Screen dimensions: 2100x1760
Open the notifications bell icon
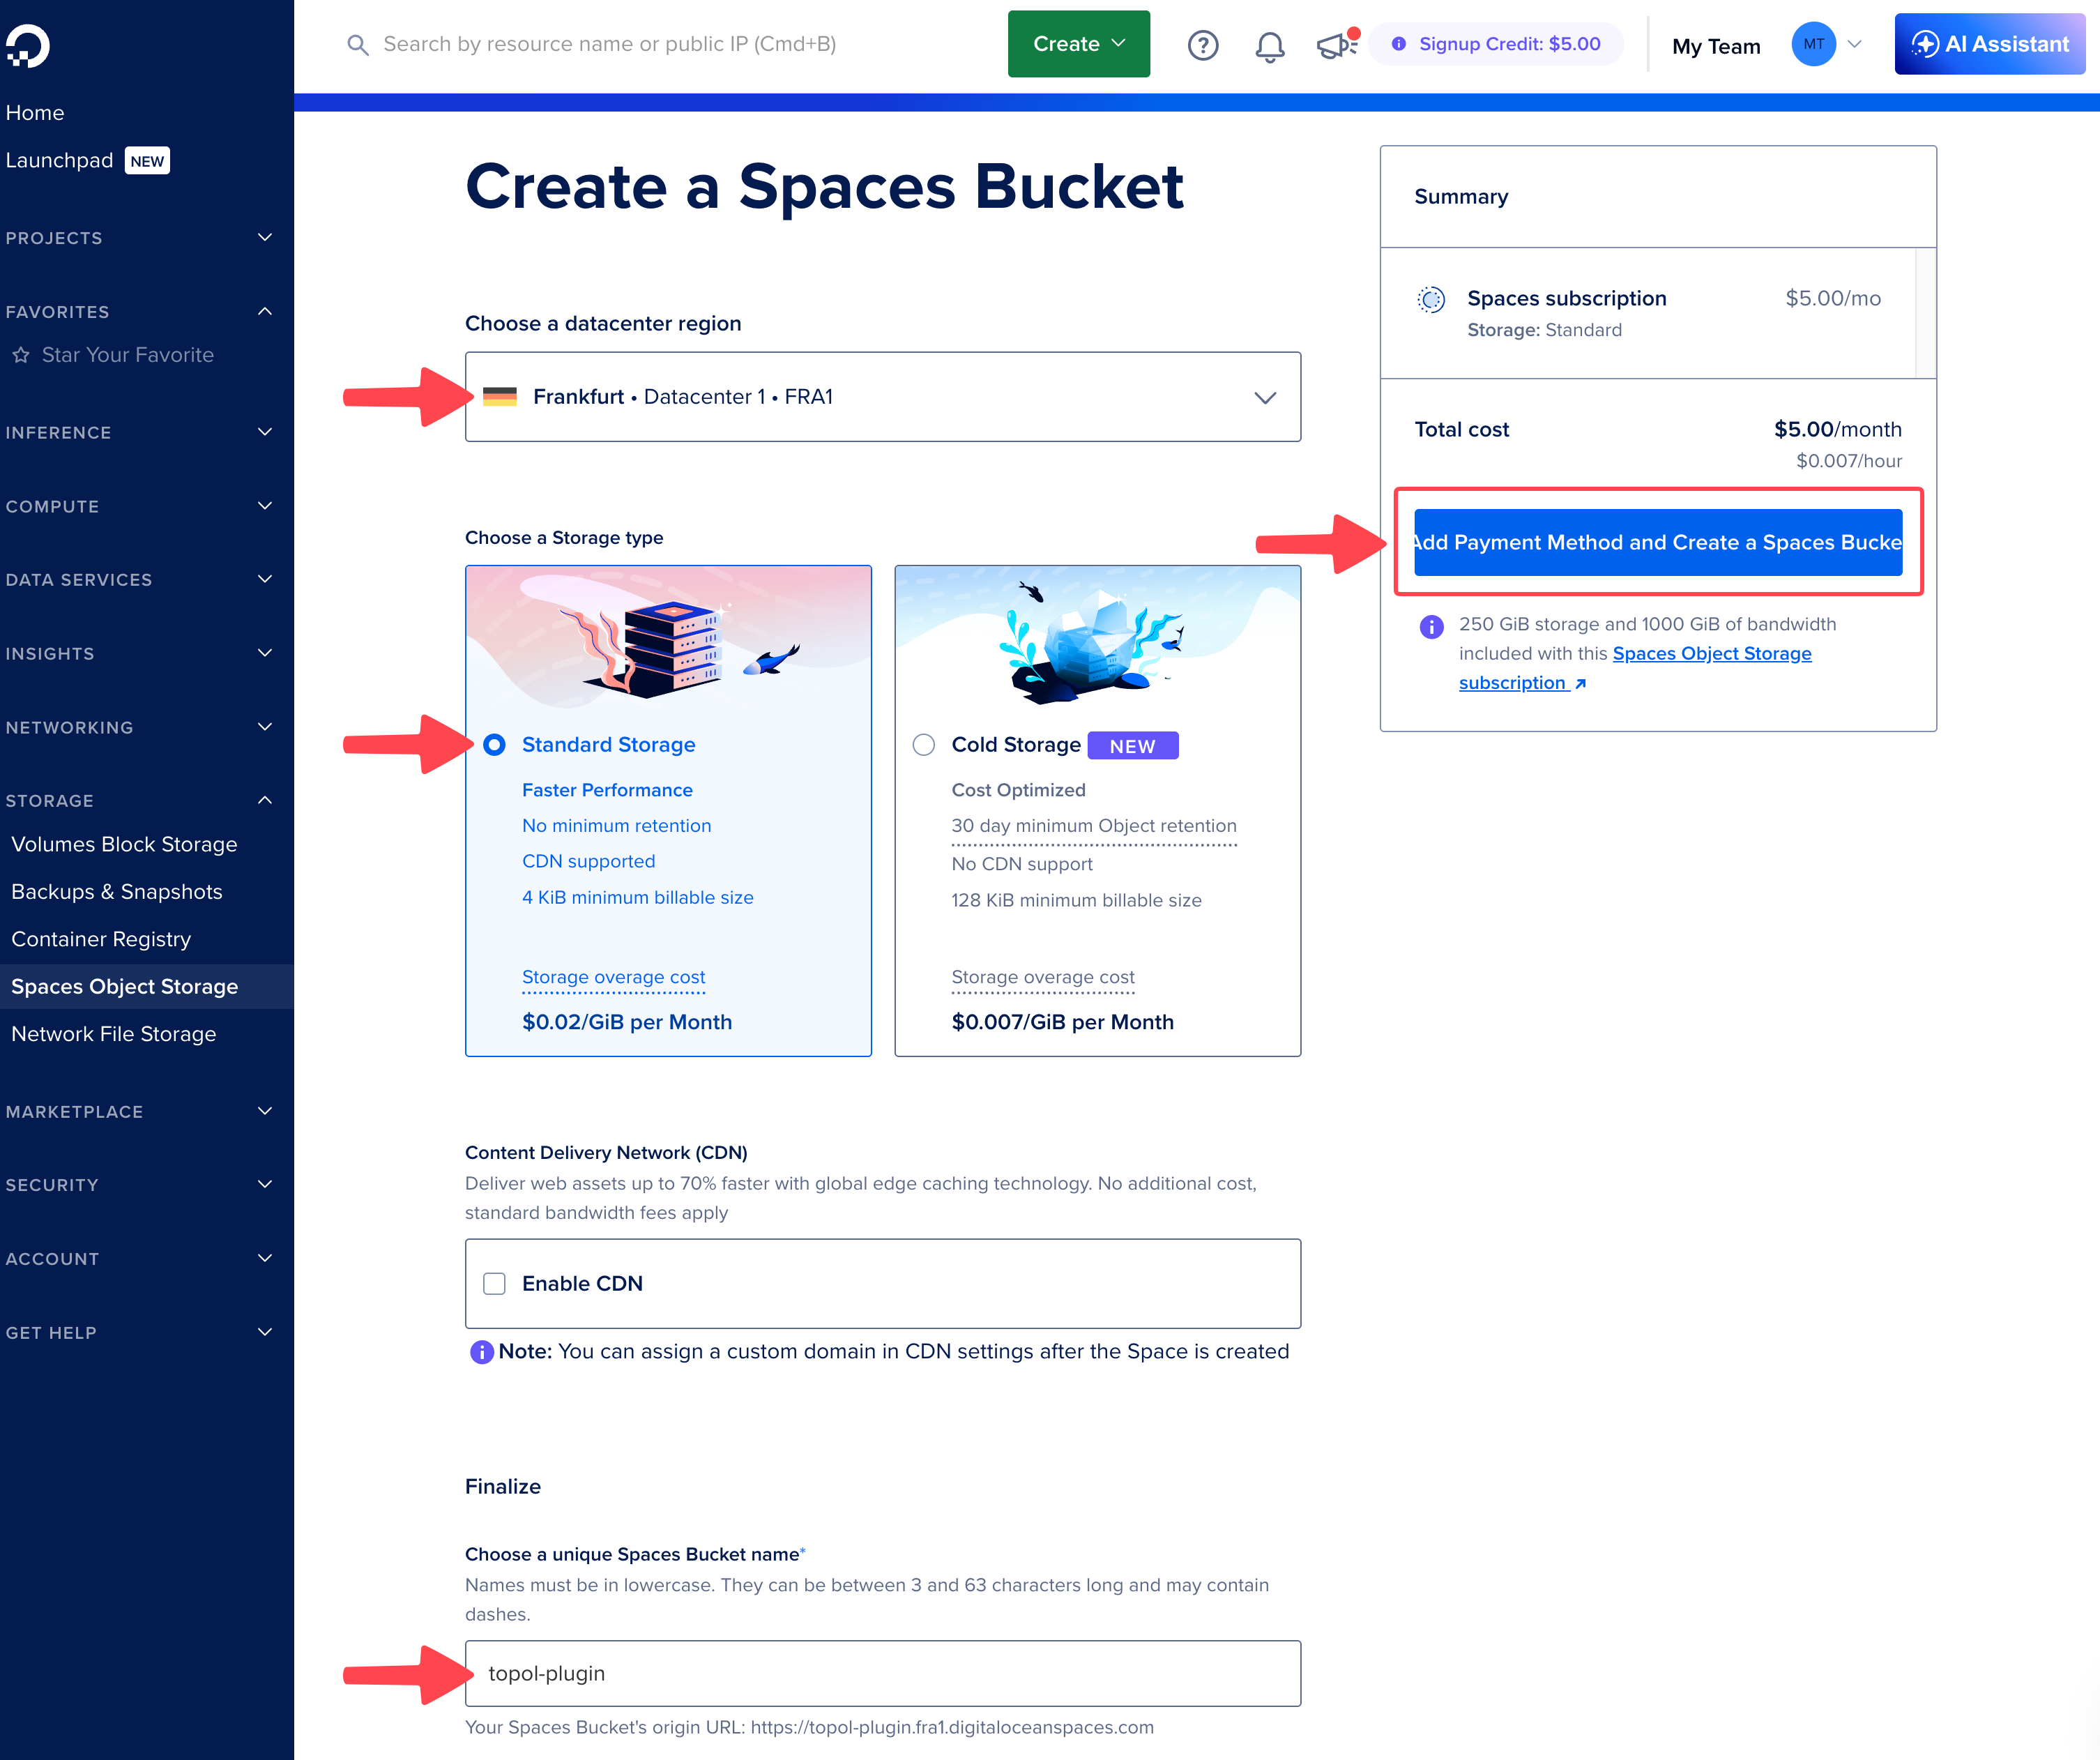point(1270,46)
